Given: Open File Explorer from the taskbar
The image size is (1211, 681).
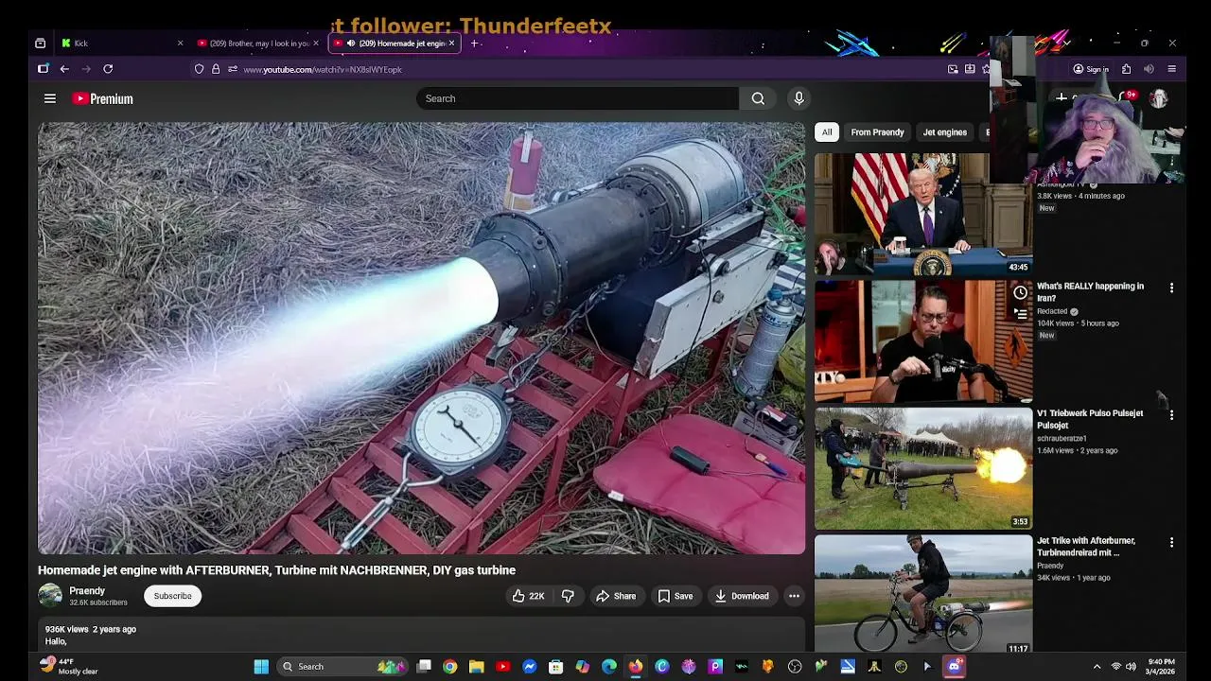Looking at the screenshot, I should point(477,667).
